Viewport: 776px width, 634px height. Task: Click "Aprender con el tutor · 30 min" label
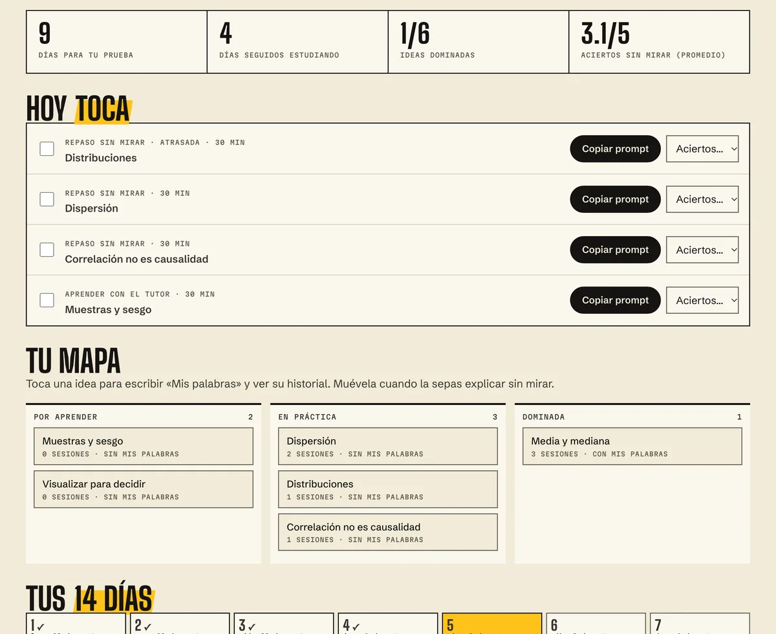(x=140, y=294)
